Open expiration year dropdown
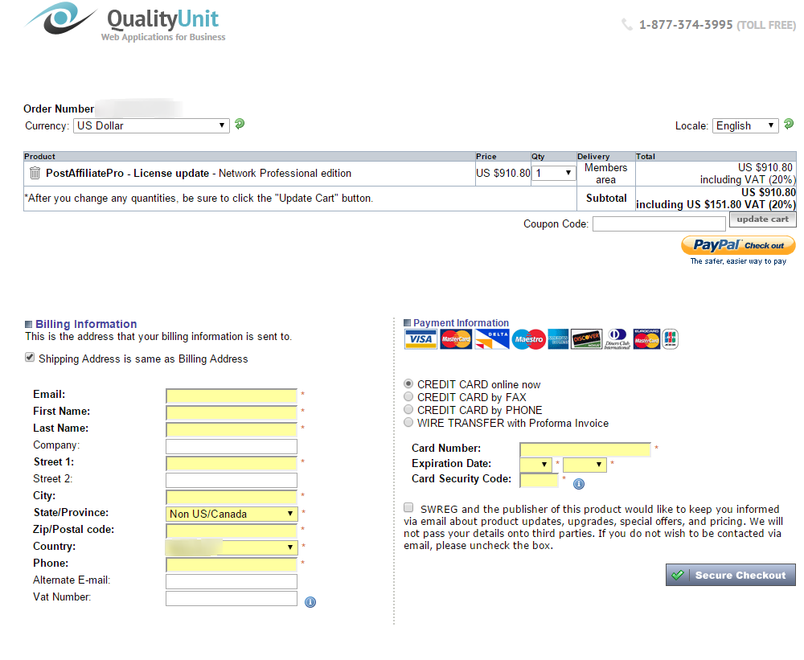This screenshot has height=660, width=804. [x=585, y=465]
